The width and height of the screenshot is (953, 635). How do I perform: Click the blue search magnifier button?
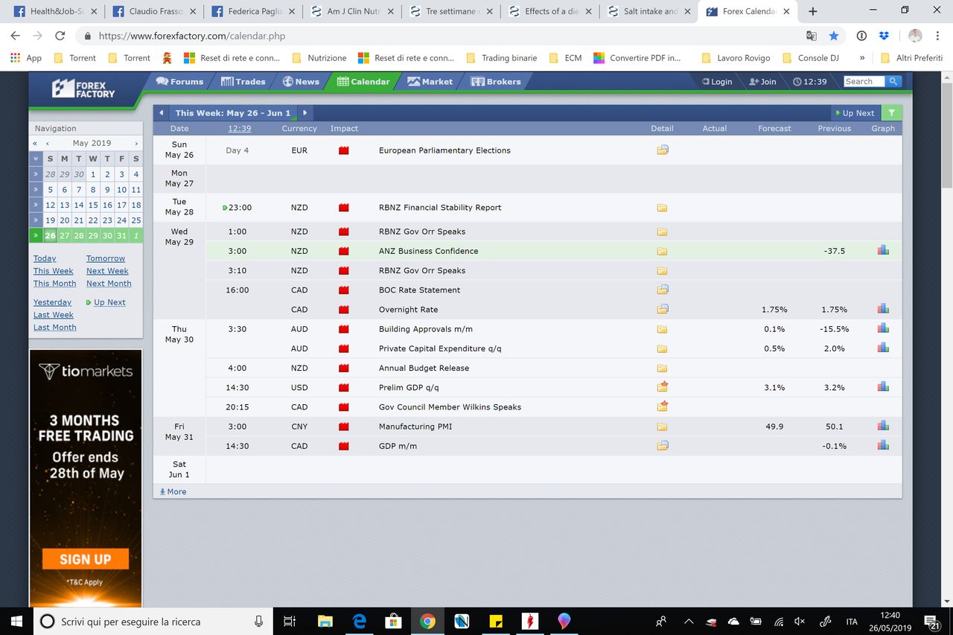(x=893, y=82)
